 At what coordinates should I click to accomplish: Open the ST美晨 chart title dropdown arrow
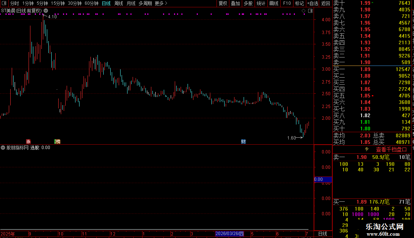point(46,11)
